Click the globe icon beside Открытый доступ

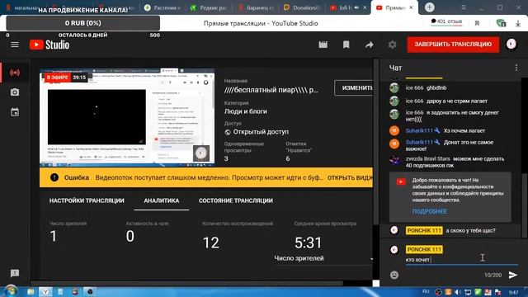pos(228,132)
